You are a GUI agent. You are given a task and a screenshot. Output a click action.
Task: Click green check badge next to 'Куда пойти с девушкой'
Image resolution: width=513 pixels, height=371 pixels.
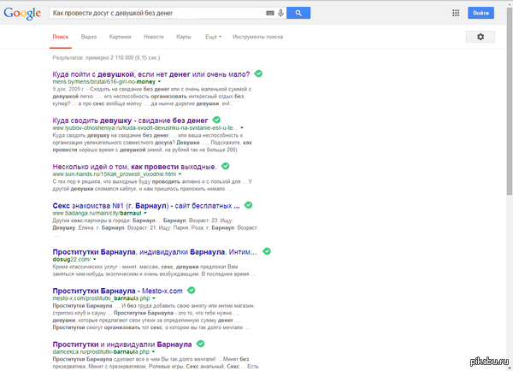[x=258, y=74]
